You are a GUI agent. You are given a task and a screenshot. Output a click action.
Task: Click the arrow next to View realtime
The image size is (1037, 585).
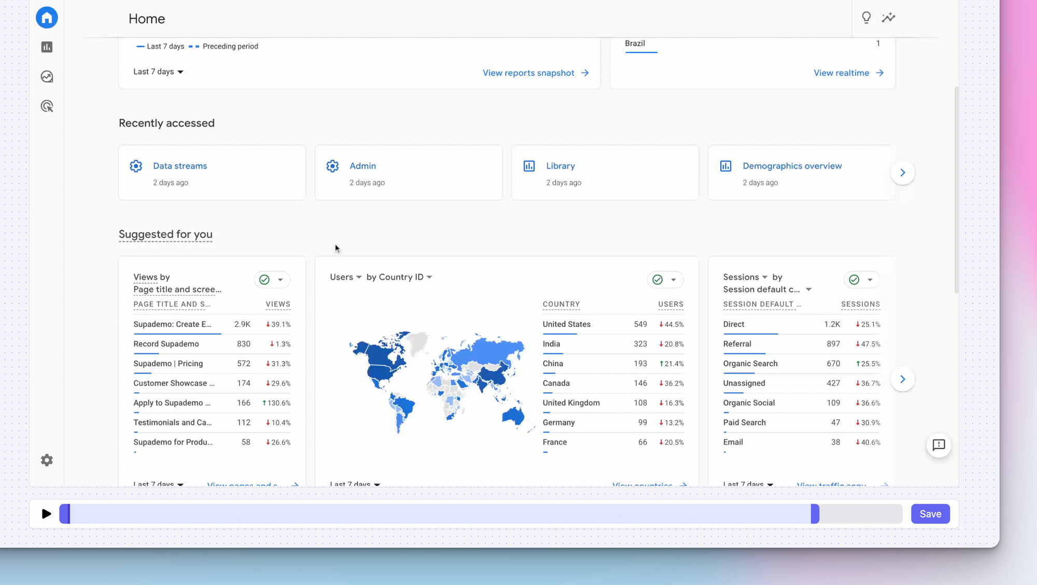(x=880, y=73)
